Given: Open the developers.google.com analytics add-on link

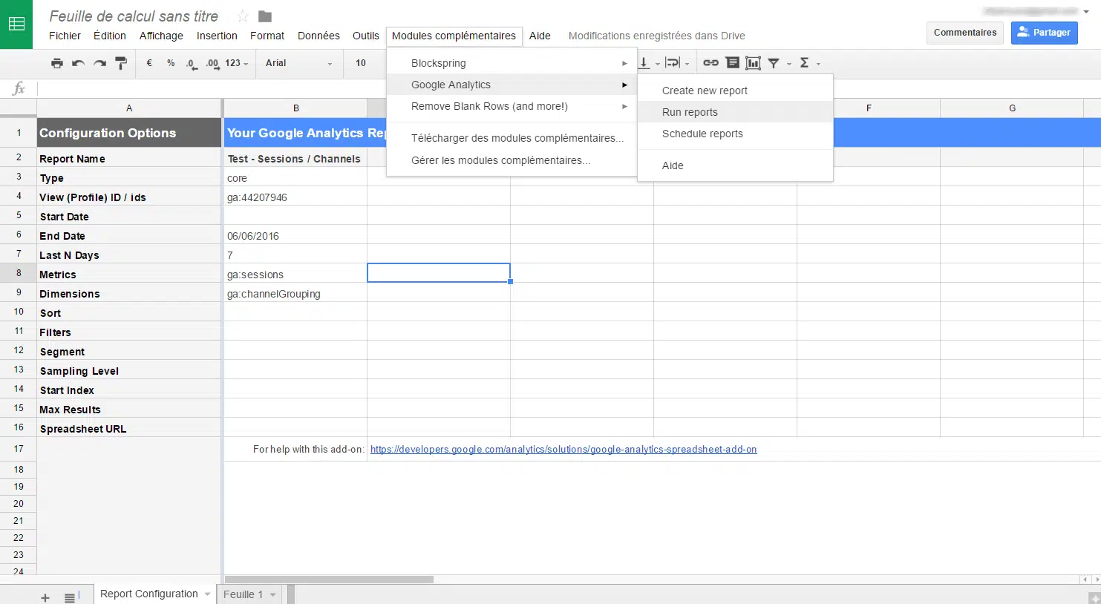Looking at the screenshot, I should click(563, 450).
